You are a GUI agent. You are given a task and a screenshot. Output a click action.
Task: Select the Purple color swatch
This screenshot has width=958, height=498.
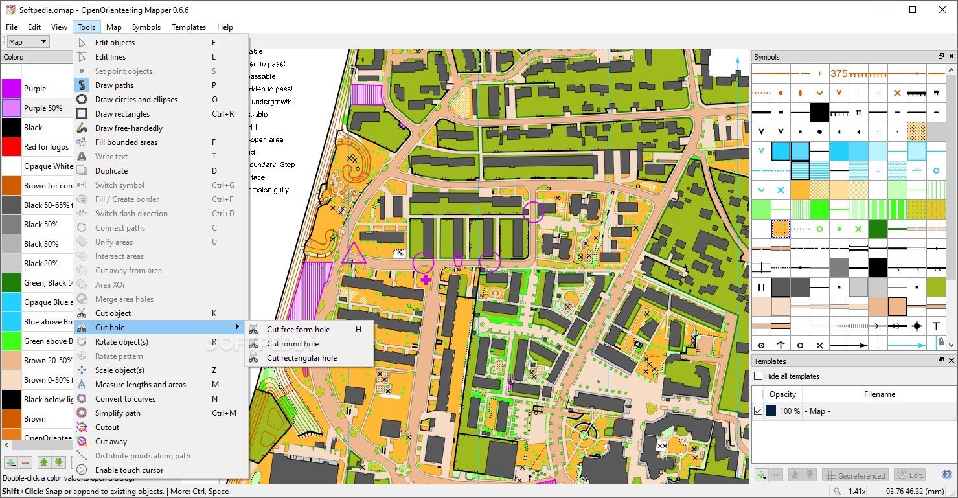pyautogui.click(x=12, y=89)
